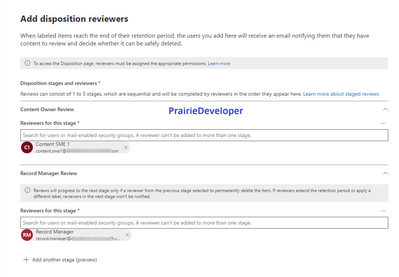Click the plus icon to add stage

click(26, 260)
